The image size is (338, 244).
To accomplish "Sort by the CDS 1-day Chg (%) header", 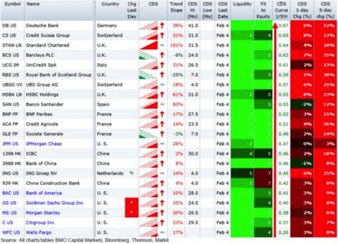I will [x=302, y=10].
